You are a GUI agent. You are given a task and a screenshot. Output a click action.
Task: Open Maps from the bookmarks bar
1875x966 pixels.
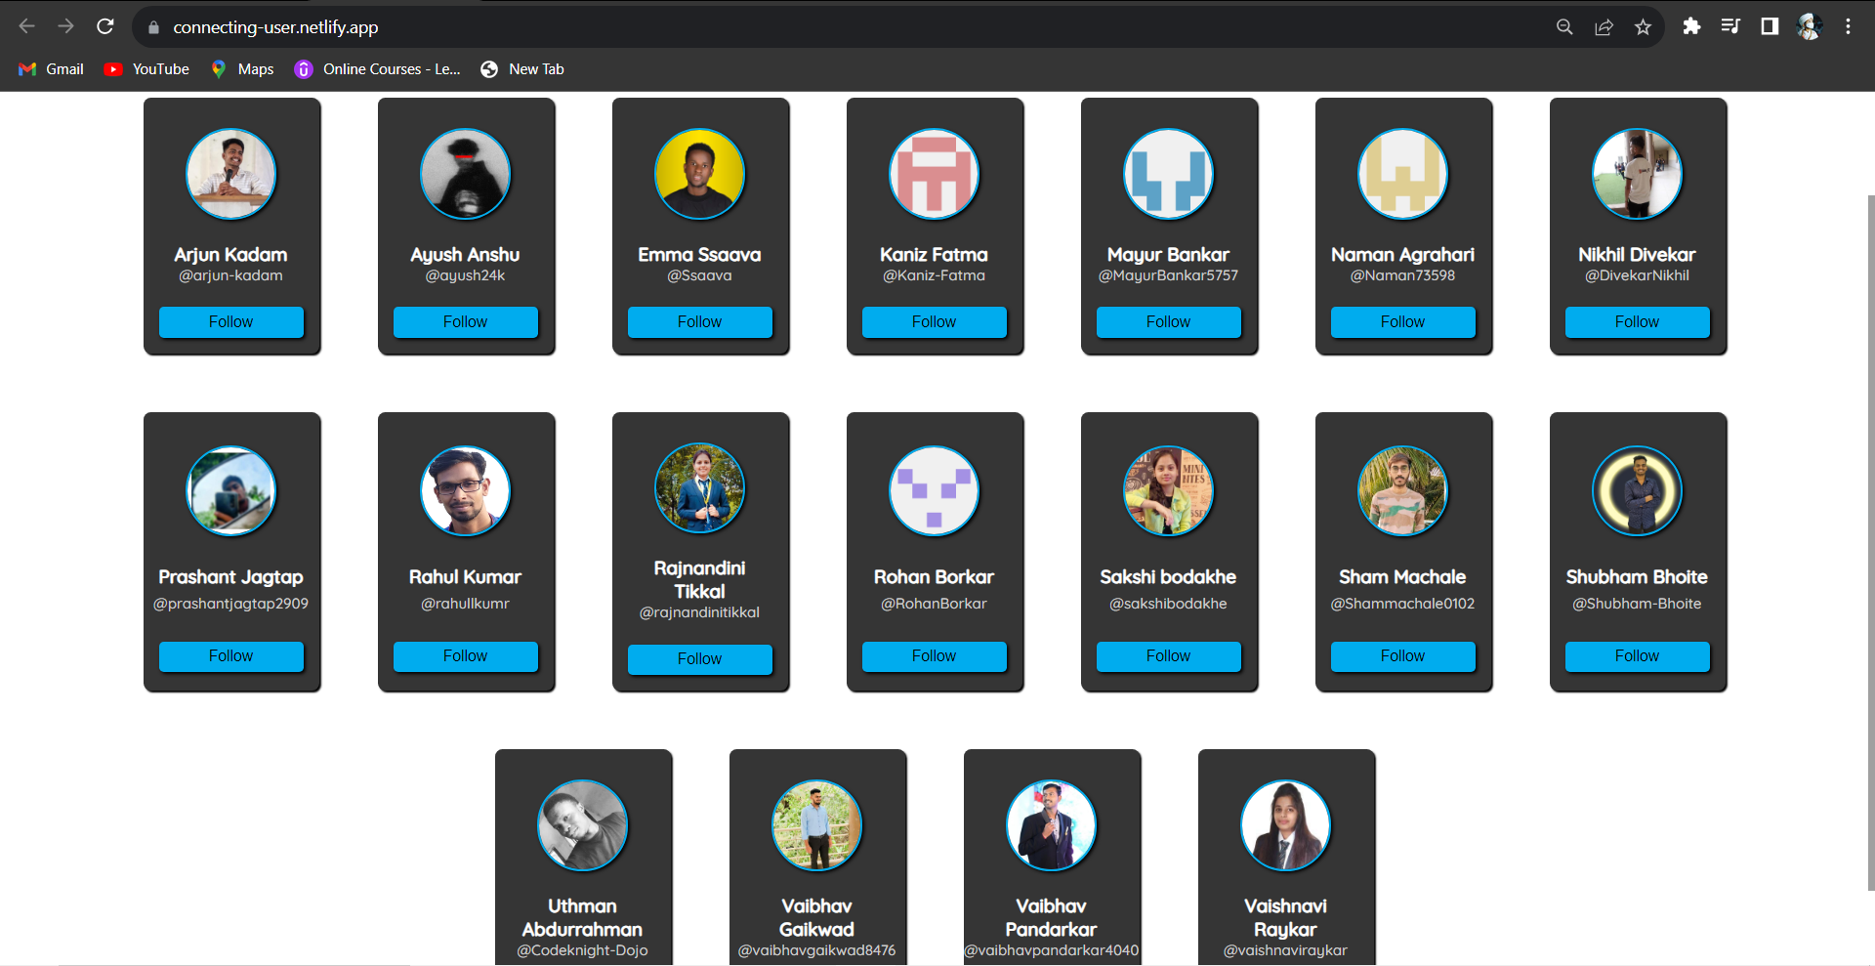(241, 68)
